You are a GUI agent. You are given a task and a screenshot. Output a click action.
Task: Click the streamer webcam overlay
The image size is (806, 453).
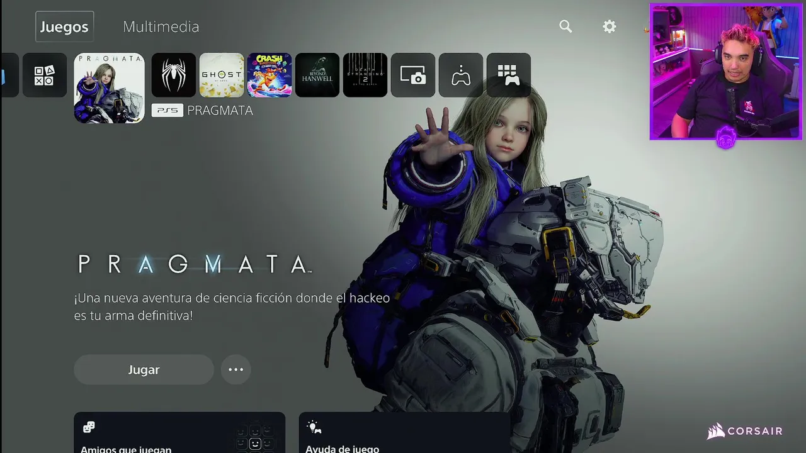(725, 72)
